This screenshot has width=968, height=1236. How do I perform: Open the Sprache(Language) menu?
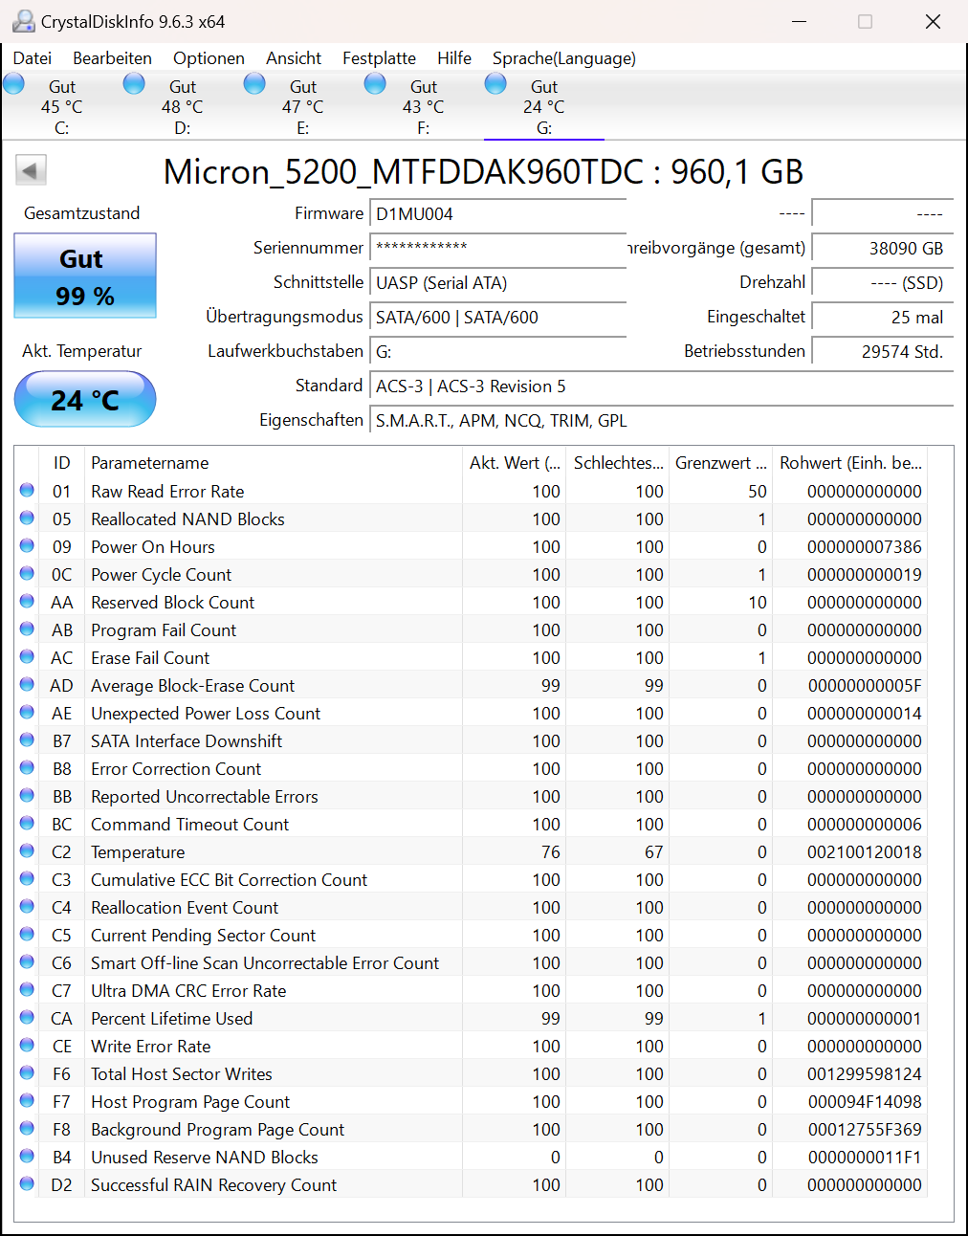click(x=564, y=58)
